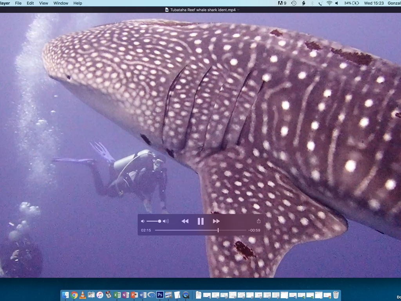Mute audio using the low-volume speaker icon
The image size is (401, 301).
[143, 221]
